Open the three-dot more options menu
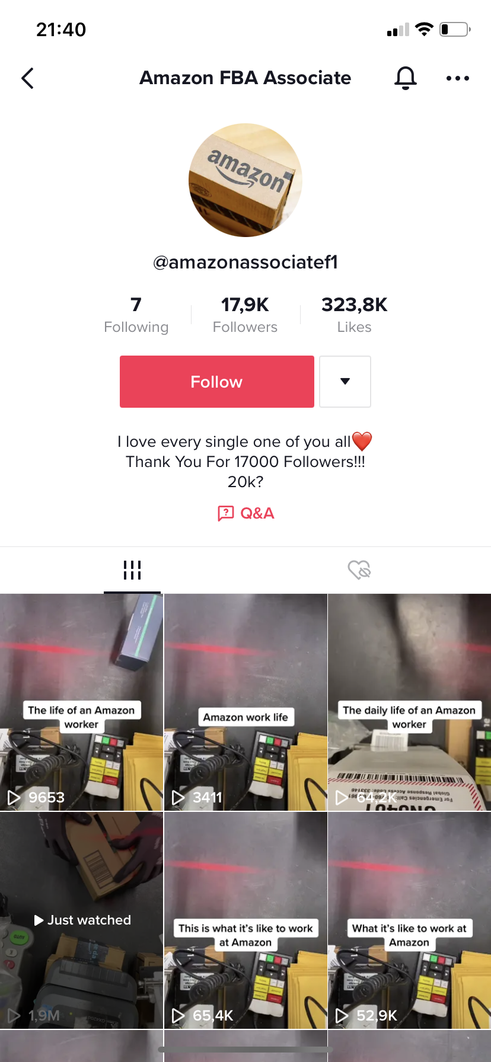491x1062 pixels. pyautogui.click(x=458, y=78)
